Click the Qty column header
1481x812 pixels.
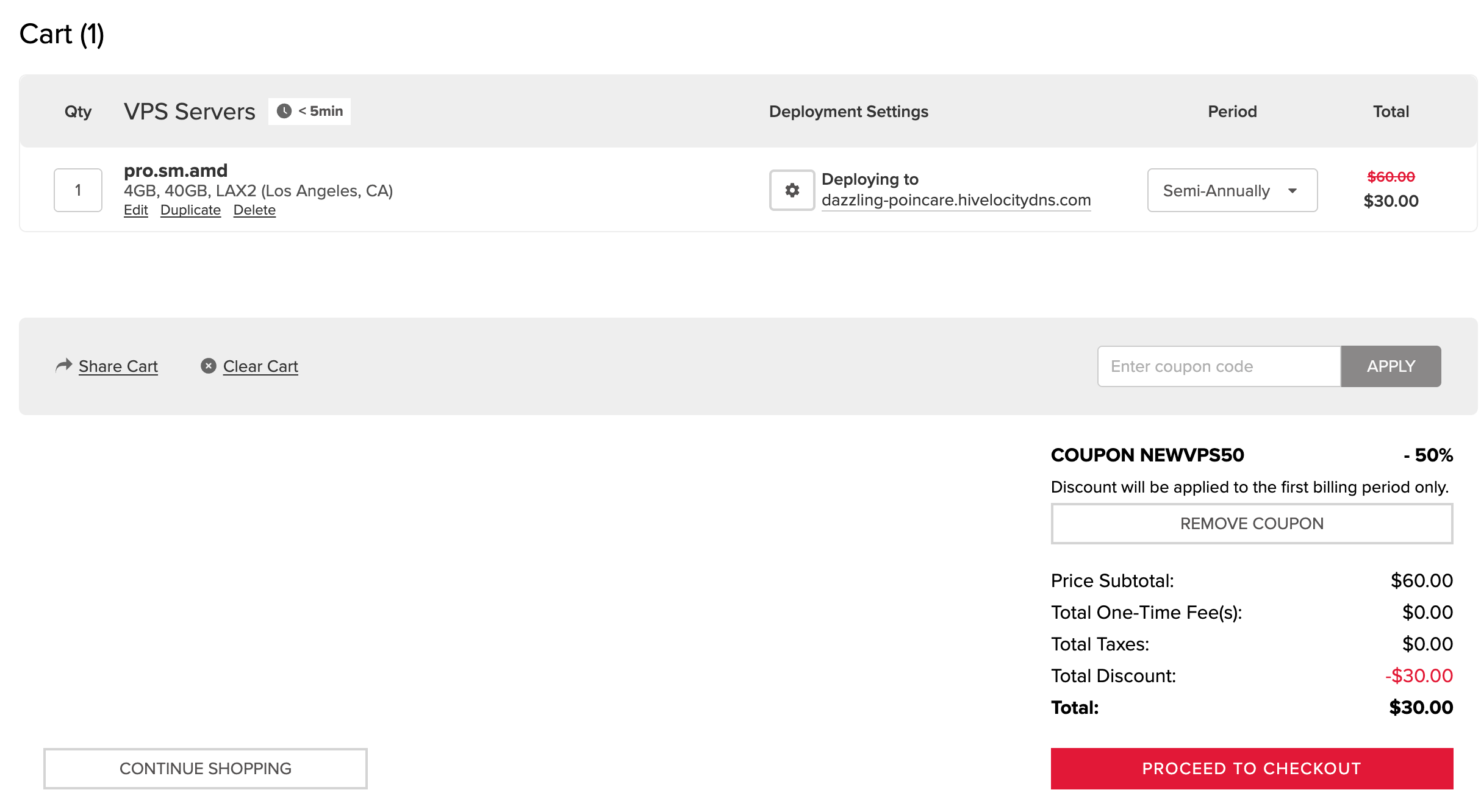(x=78, y=112)
